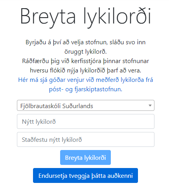
Task: Click the öruggt lykilorð text line
Action: tap(85, 52)
